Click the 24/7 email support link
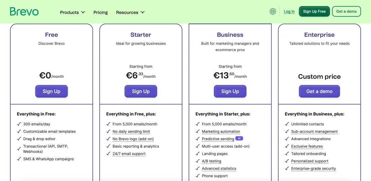This screenshot has width=371, height=181. coord(129,154)
